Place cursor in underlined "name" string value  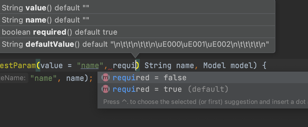tap(90, 66)
